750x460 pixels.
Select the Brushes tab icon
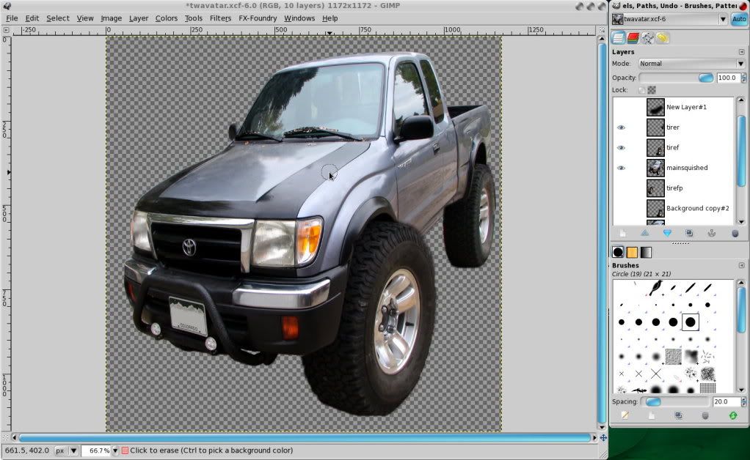(x=618, y=252)
